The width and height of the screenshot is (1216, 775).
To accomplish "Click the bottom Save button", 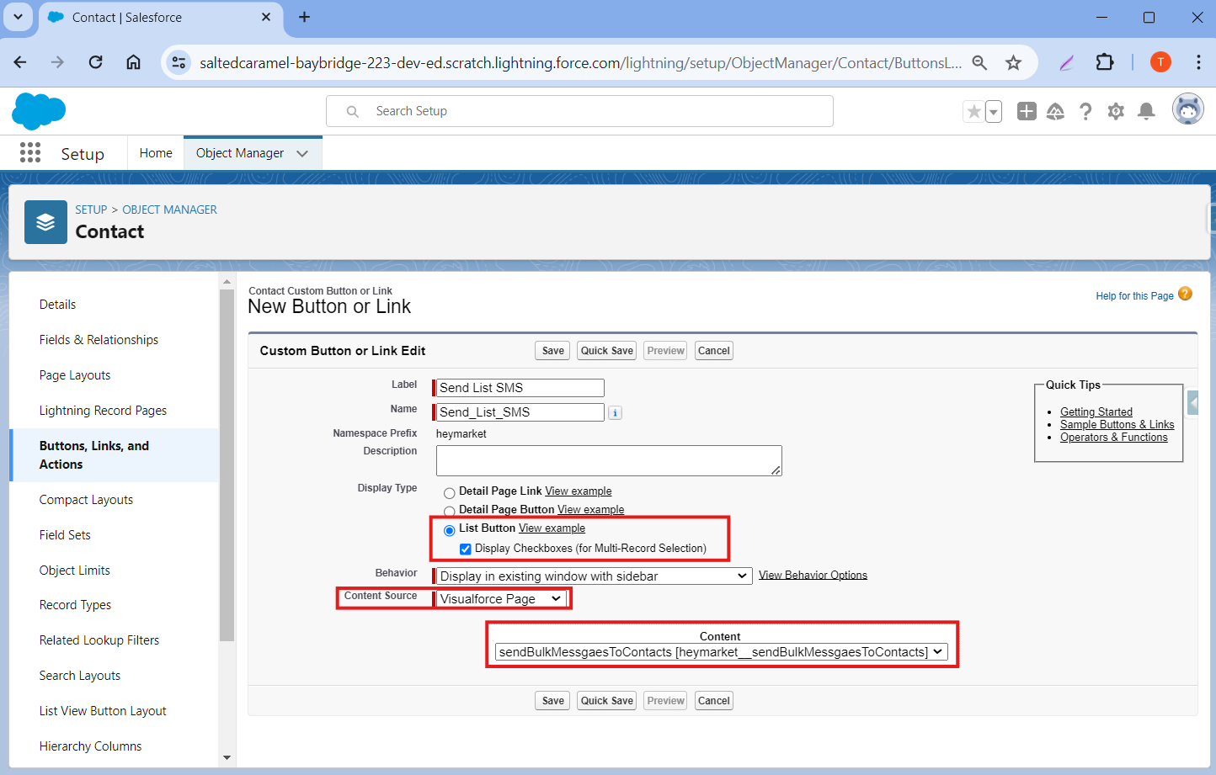I will click(x=552, y=701).
